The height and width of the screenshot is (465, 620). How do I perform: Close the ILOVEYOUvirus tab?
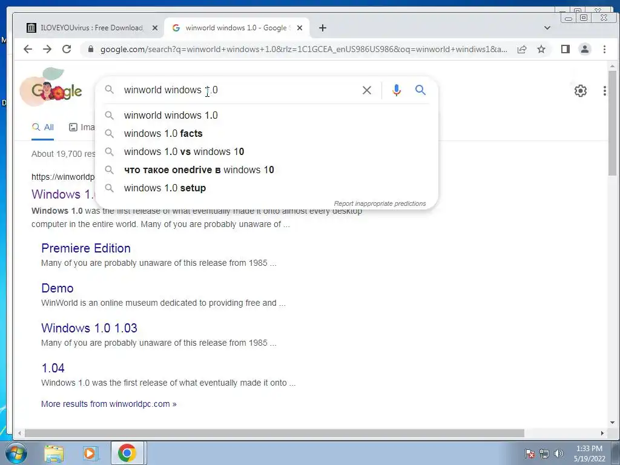(155, 28)
